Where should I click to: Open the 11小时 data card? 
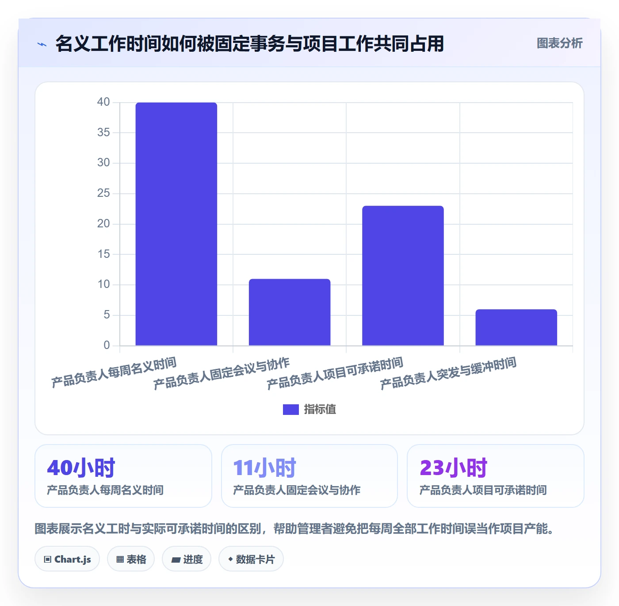click(x=309, y=476)
